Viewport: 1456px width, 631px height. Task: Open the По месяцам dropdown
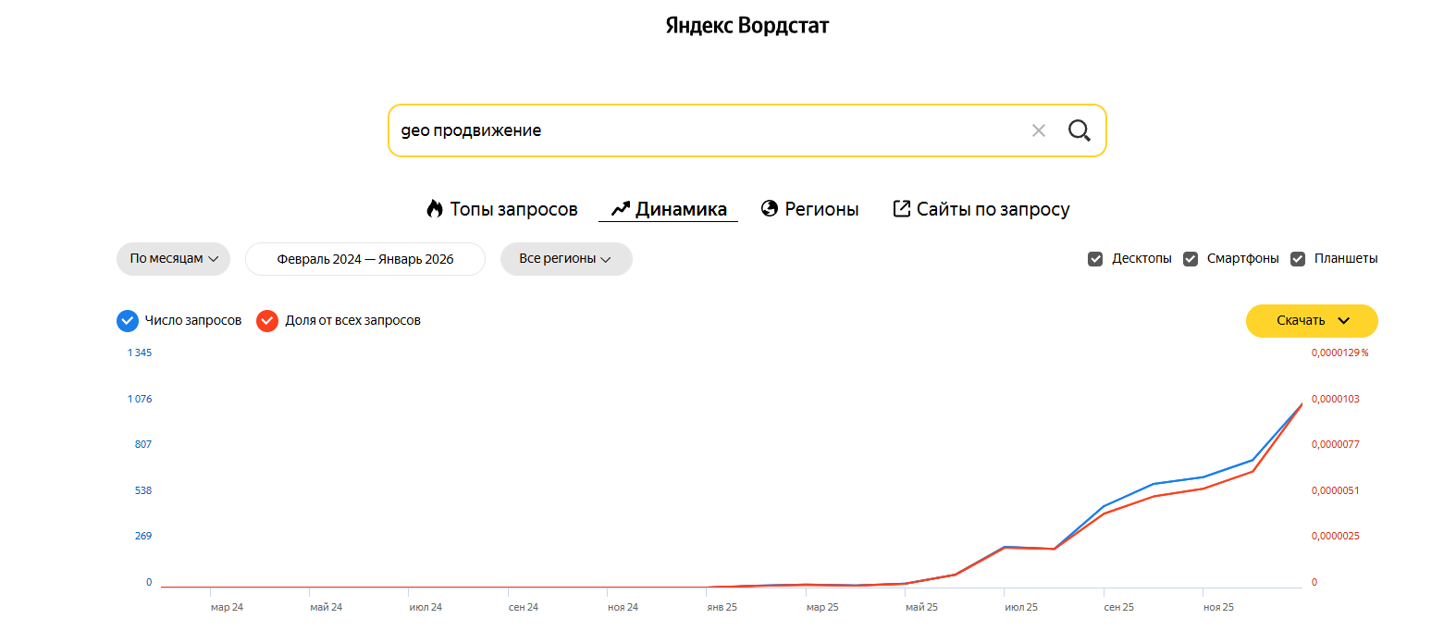pyautogui.click(x=173, y=259)
